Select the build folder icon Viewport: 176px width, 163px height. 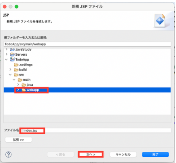tap(16, 70)
